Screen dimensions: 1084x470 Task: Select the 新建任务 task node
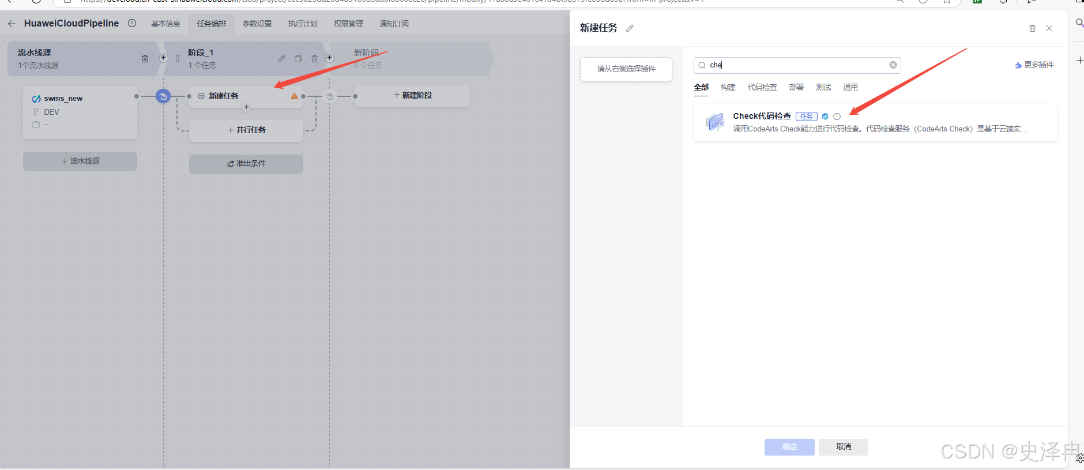coord(246,96)
